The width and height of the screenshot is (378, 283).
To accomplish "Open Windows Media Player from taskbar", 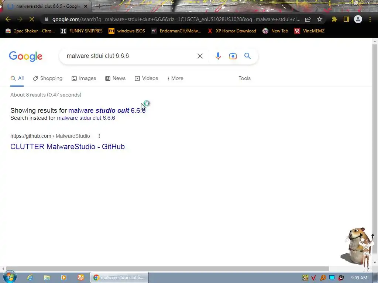I will coord(64,277).
